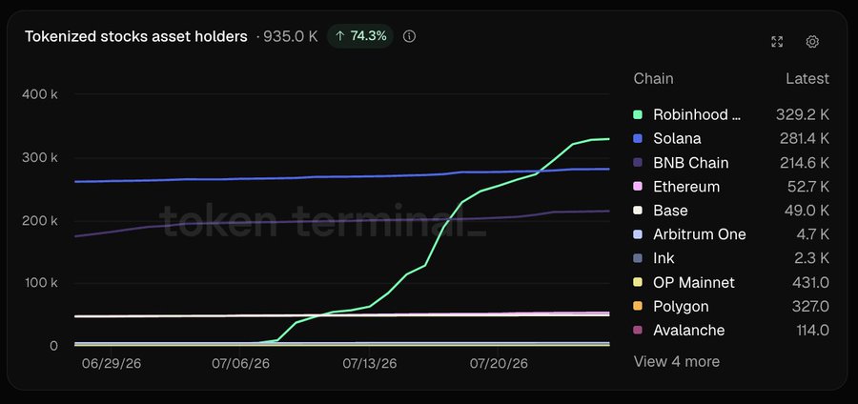Click the Base legend color marker

[638, 211]
